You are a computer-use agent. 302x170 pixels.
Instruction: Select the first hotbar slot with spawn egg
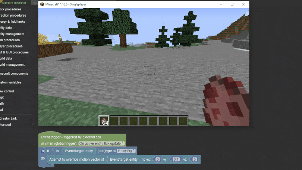104,121
